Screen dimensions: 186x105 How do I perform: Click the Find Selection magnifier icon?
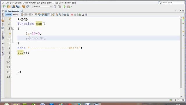coord(36,15)
